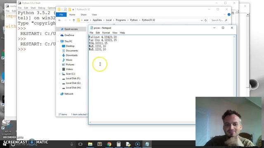The image size is (264, 148).
Task: Click the Notepad vertical scrollbar up arrow
Action: tap(234, 37)
